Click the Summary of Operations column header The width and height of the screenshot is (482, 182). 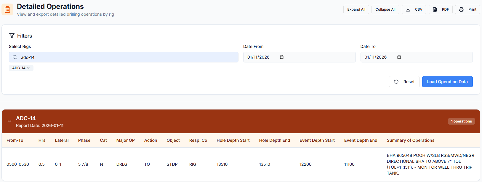(x=410, y=140)
